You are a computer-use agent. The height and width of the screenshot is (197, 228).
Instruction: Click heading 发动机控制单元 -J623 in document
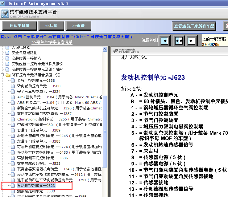tap(153, 77)
